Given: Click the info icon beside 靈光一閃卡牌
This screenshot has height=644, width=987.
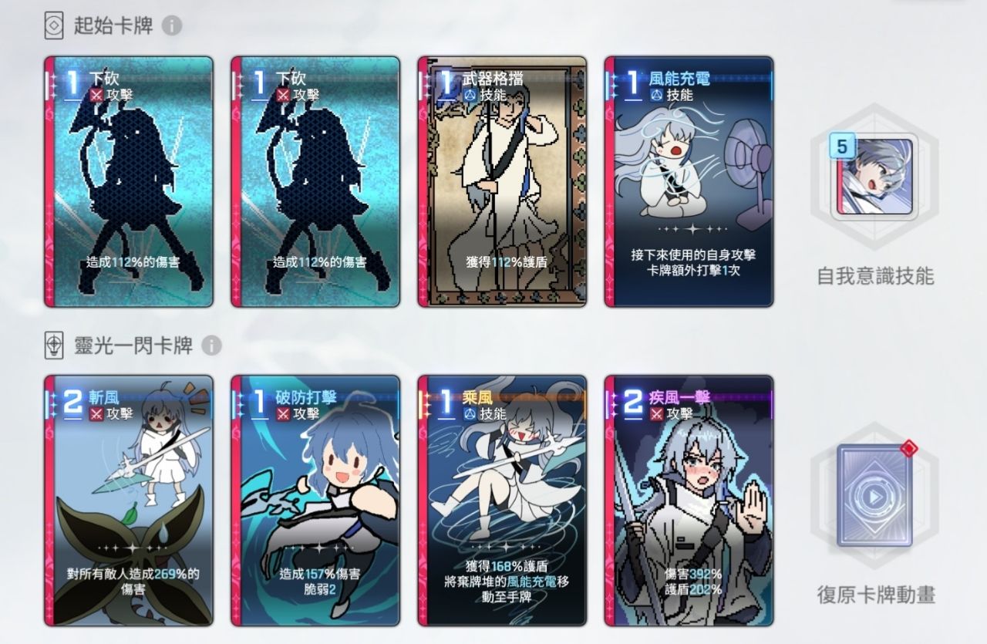Looking at the screenshot, I should tap(212, 345).
